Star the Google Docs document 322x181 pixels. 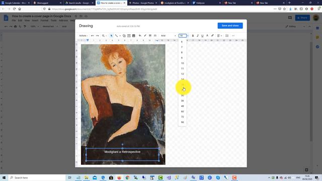(x=76, y=16)
